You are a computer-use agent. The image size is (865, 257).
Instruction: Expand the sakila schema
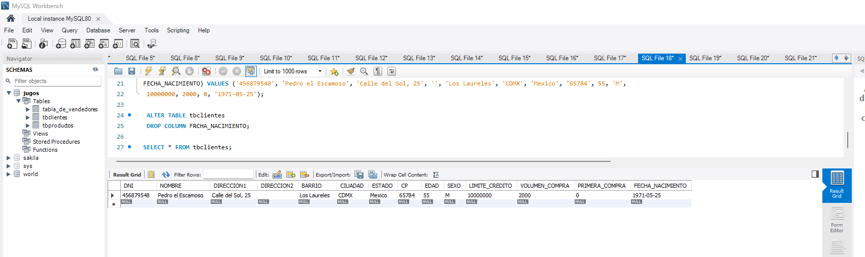[x=9, y=158]
